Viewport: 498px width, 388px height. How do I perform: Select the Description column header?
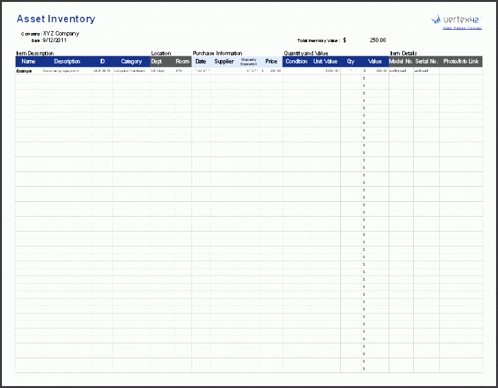tap(67, 61)
